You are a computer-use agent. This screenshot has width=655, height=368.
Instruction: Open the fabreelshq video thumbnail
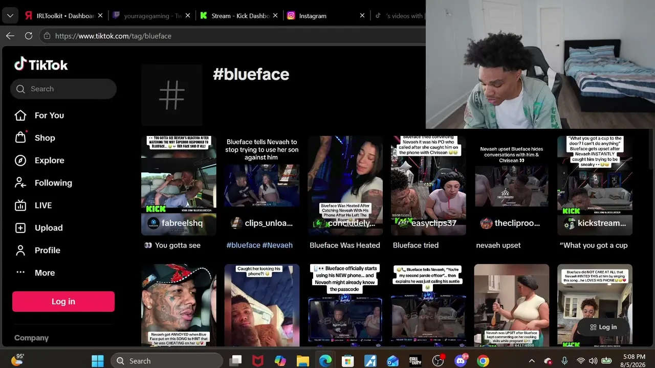(179, 186)
